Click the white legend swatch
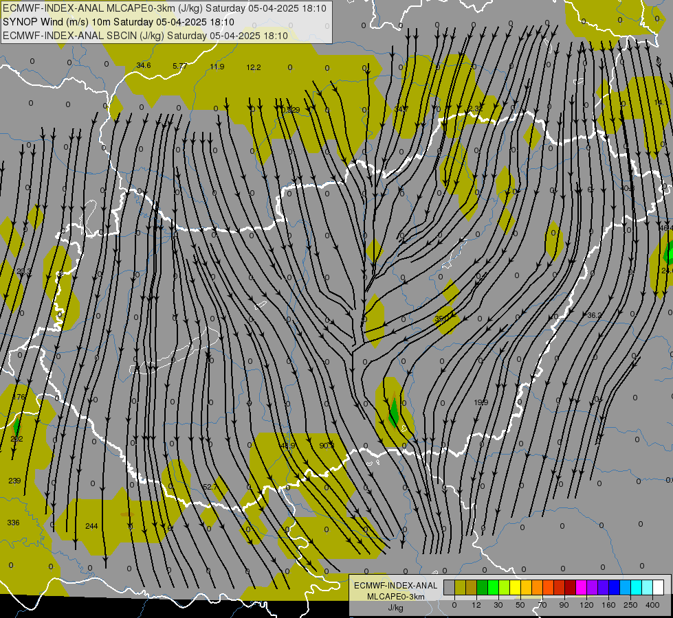The height and width of the screenshot is (618, 673). (659, 587)
